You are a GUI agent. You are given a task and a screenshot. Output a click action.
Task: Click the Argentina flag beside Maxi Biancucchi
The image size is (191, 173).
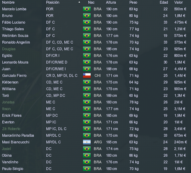pos(87,142)
